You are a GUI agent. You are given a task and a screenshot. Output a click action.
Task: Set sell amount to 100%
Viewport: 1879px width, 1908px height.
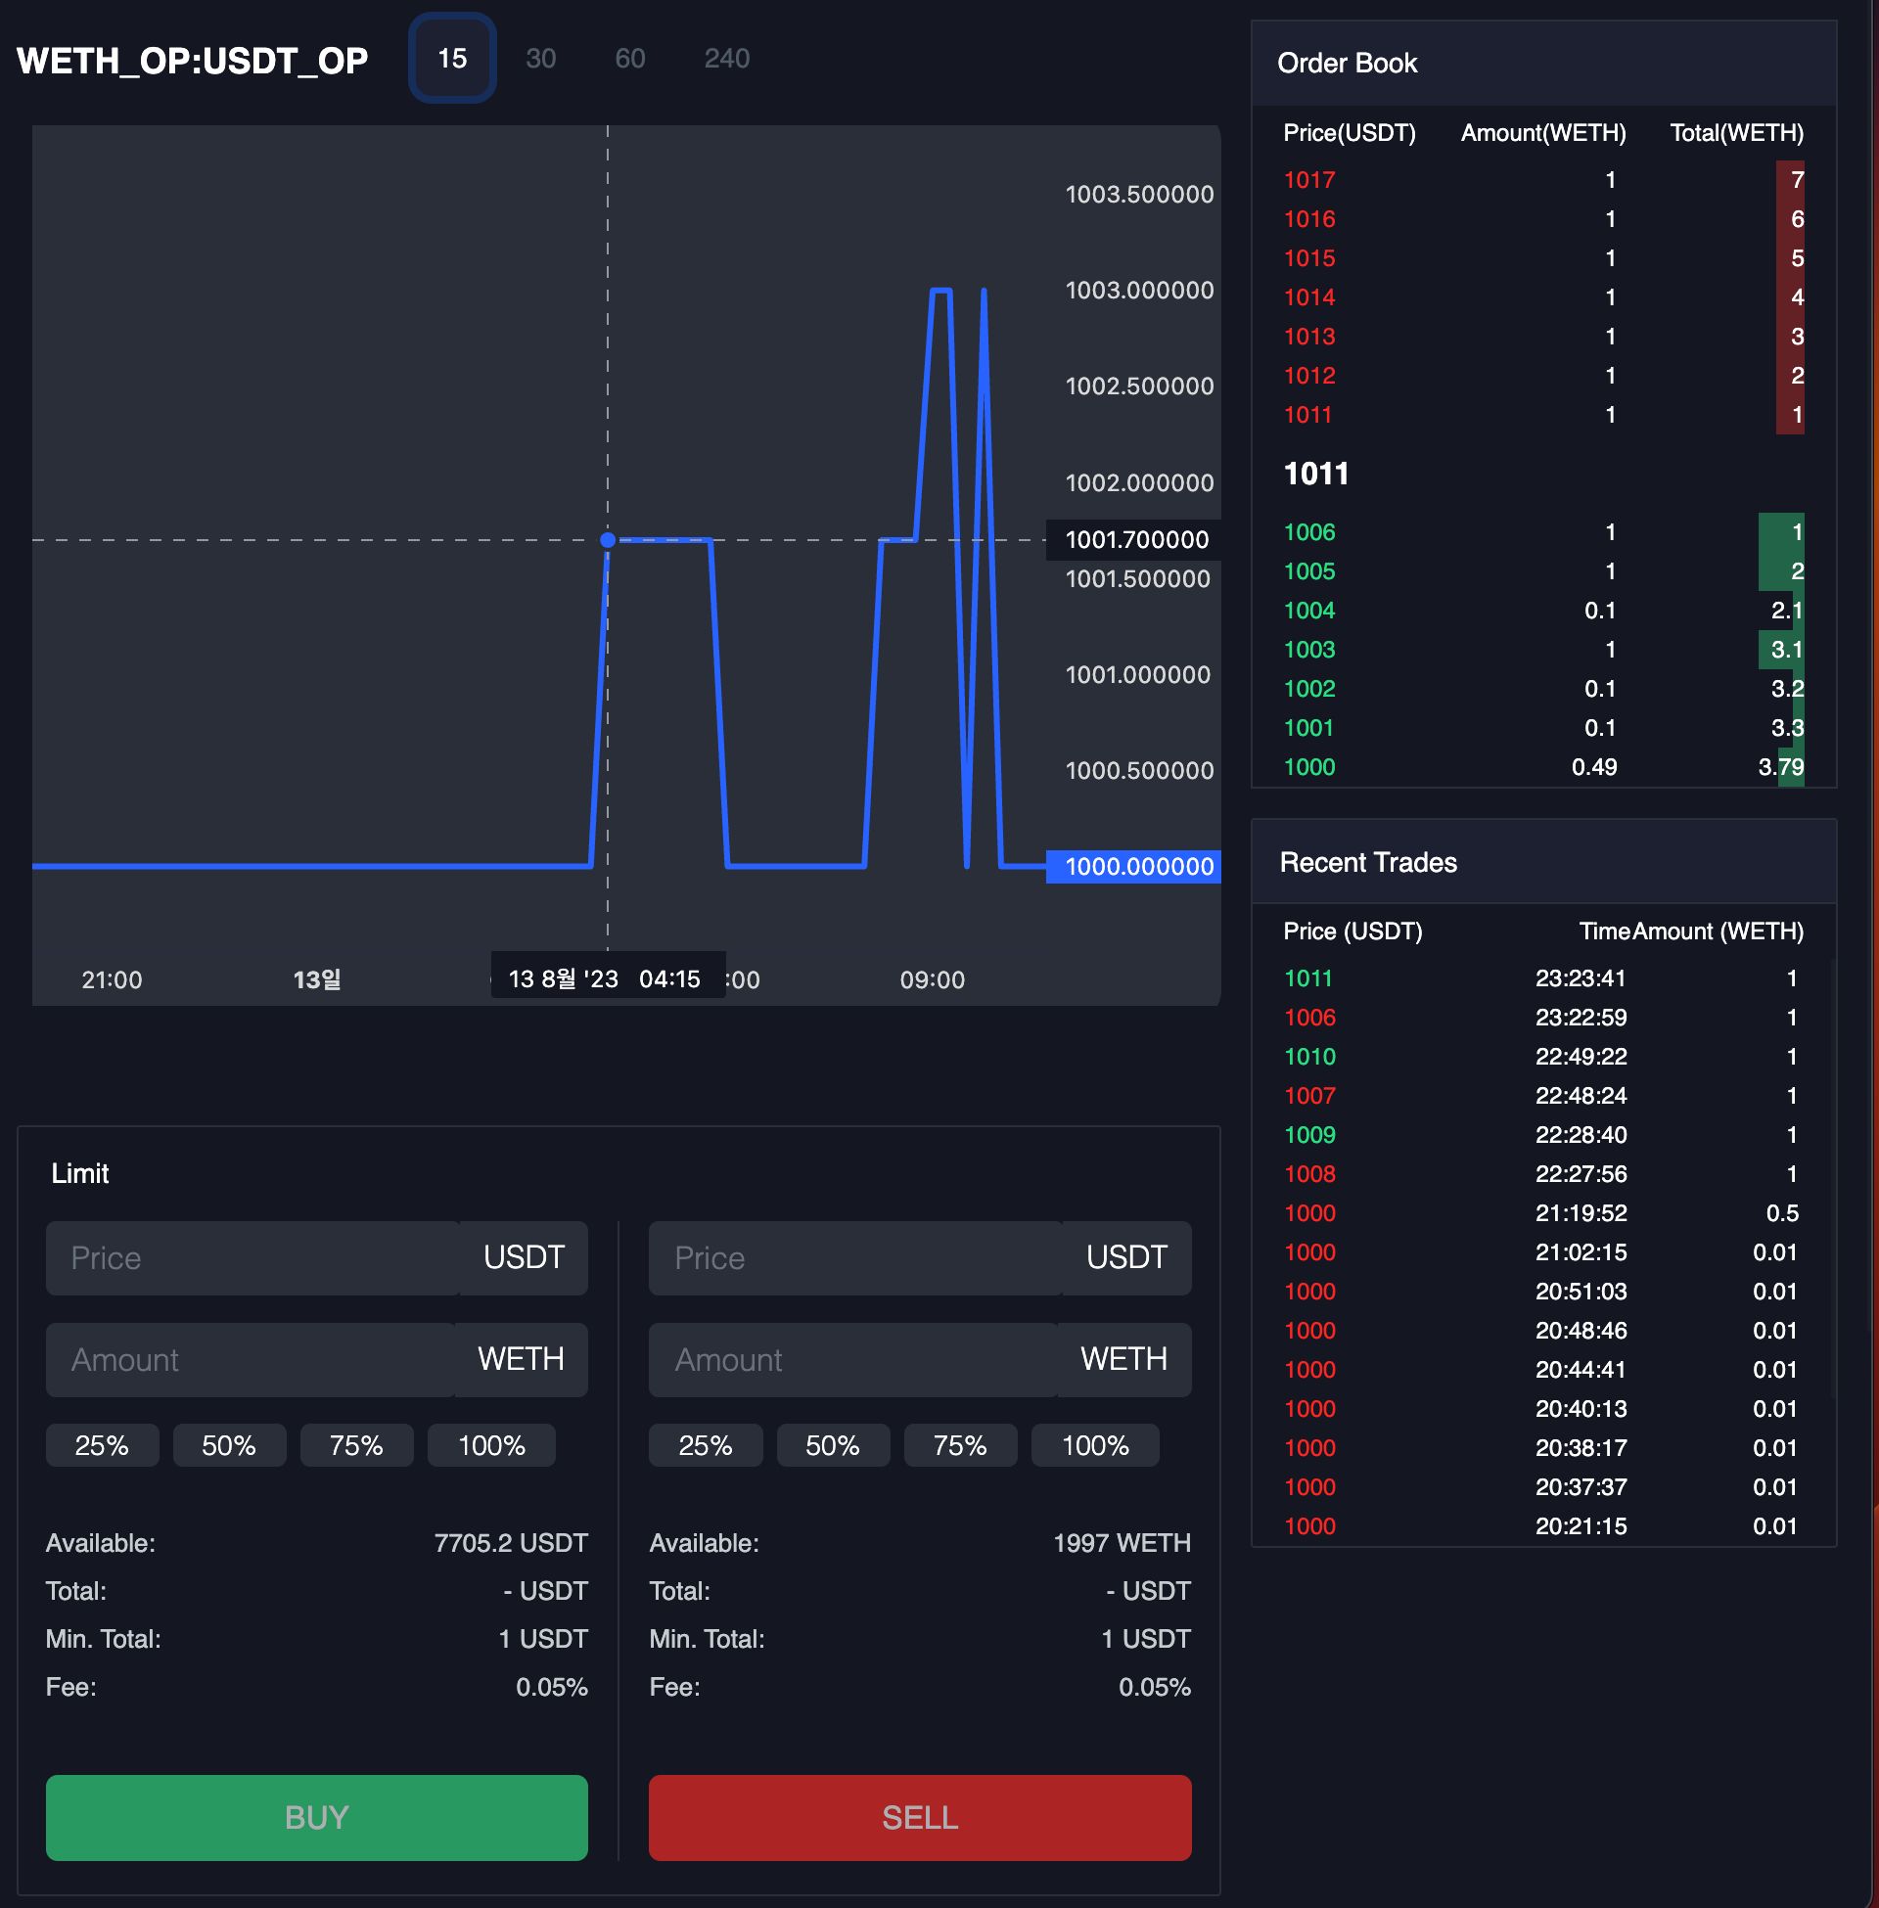(x=1095, y=1445)
